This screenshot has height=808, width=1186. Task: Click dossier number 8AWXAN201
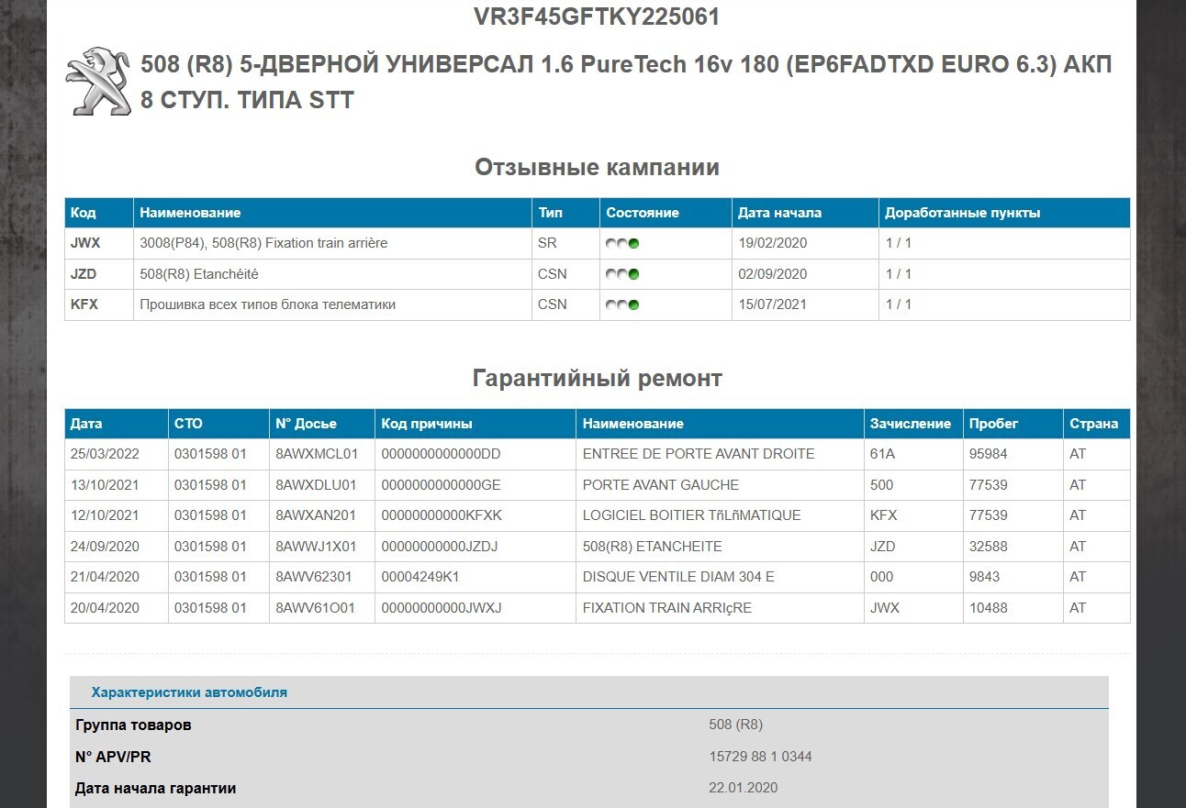[316, 515]
